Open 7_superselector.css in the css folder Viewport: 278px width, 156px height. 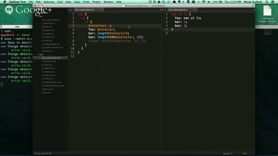(x=51, y=44)
